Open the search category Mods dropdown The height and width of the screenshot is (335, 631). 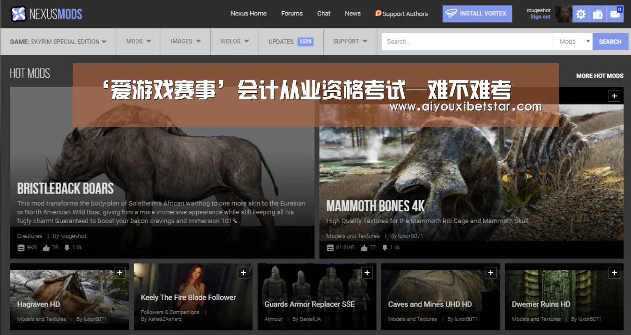573,41
